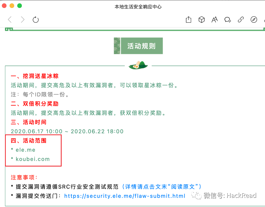Viewport: 265px width, 207px height.
Task: Click the heading 三、活动时间
Action: [x=29, y=122]
